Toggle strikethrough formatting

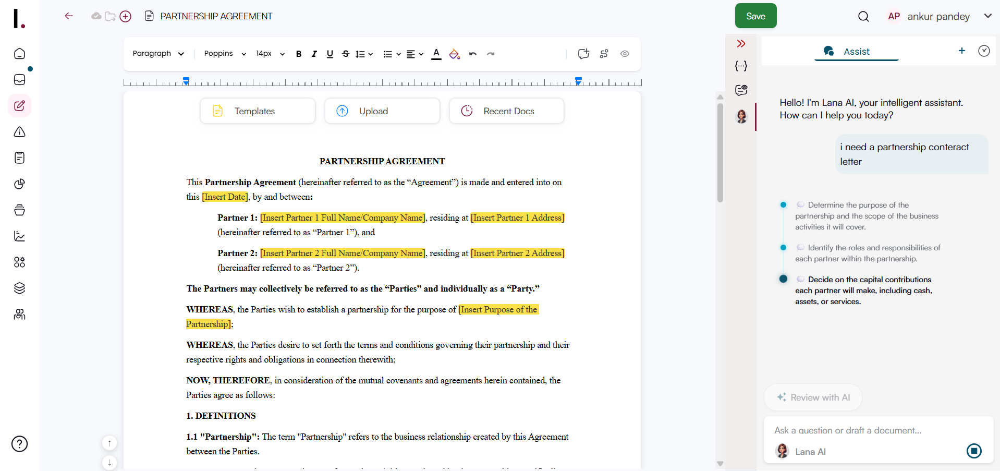pos(346,54)
